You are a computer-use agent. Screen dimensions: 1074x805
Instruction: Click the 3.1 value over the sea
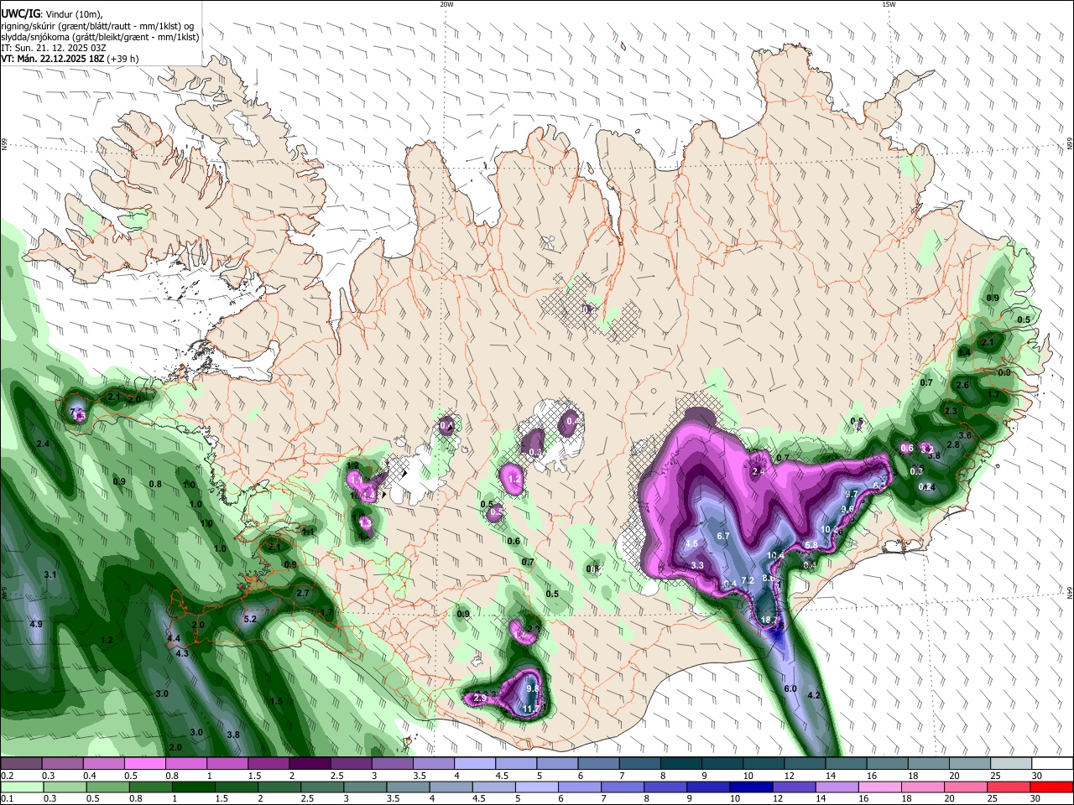click(50, 574)
